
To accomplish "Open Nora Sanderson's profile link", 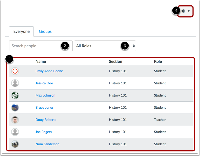I will 47,144.
